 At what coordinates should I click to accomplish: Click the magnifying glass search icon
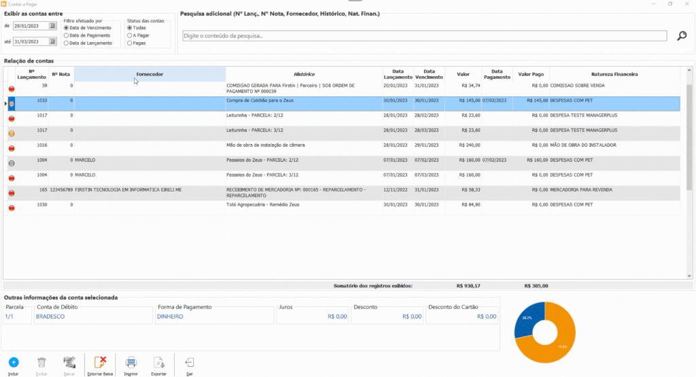682,36
